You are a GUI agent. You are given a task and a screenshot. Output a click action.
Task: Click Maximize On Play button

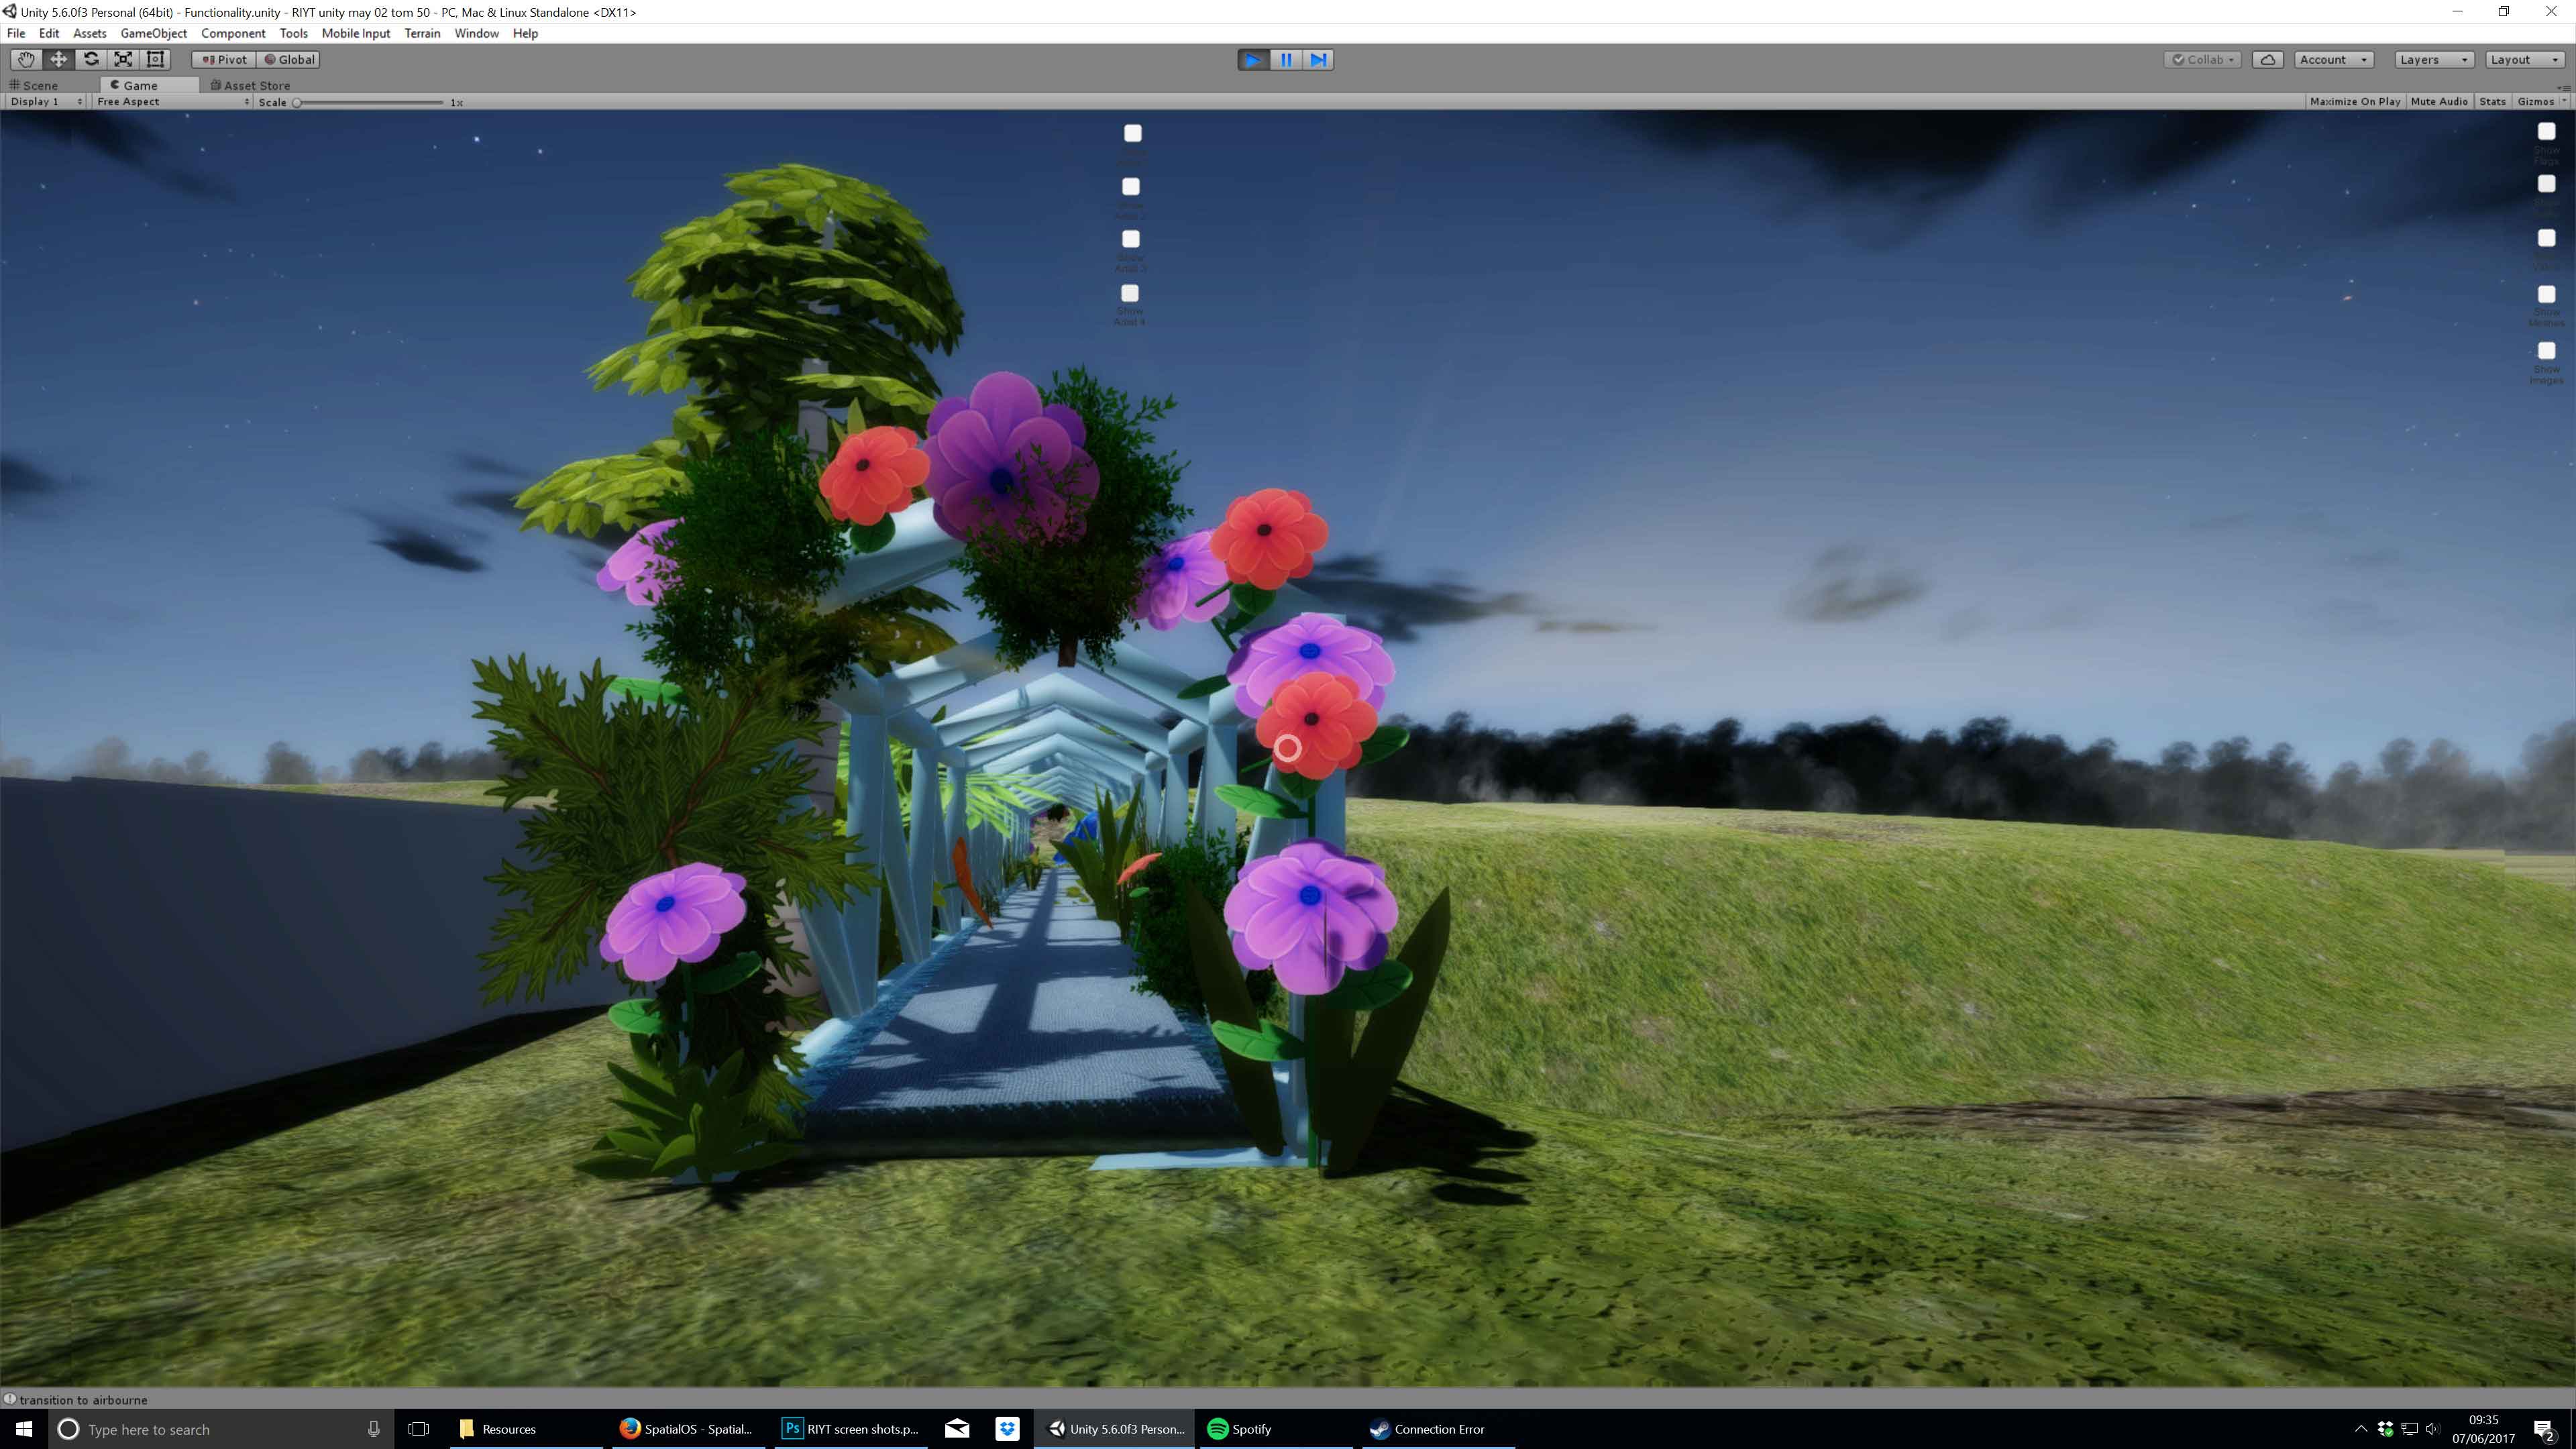pos(2354,102)
